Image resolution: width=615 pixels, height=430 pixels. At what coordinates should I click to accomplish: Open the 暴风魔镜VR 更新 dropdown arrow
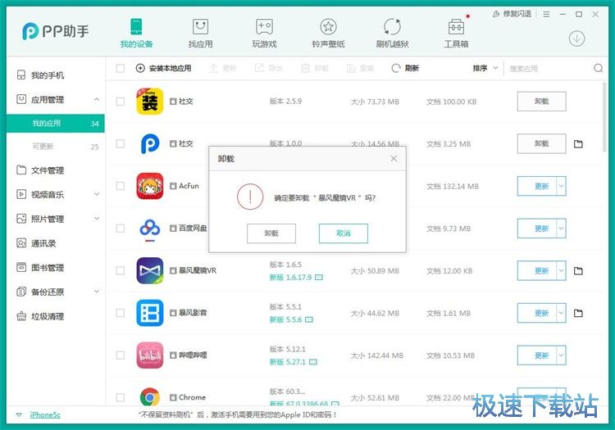pyautogui.click(x=561, y=270)
